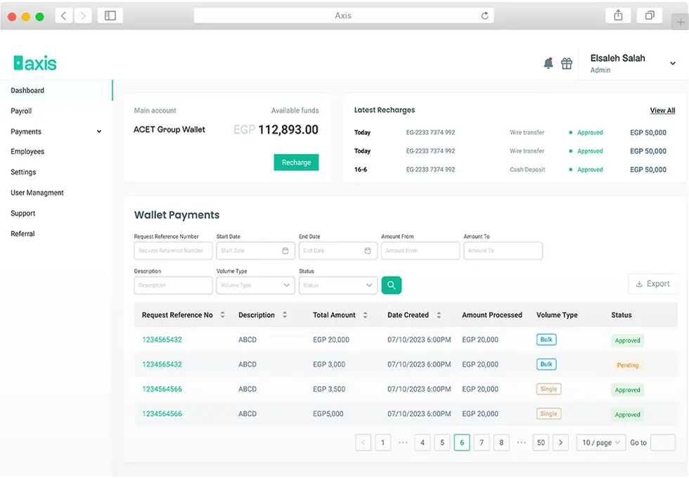Open the Start Date calendar icon

(285, 251)
